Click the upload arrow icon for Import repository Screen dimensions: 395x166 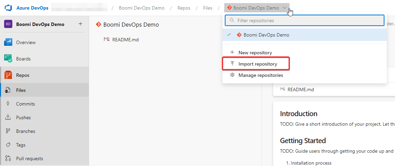point(232,64)
